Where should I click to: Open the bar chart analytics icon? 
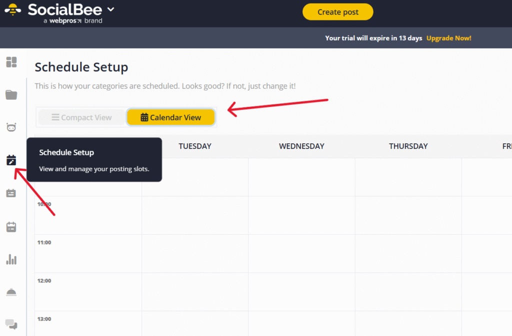click(11, 260)
